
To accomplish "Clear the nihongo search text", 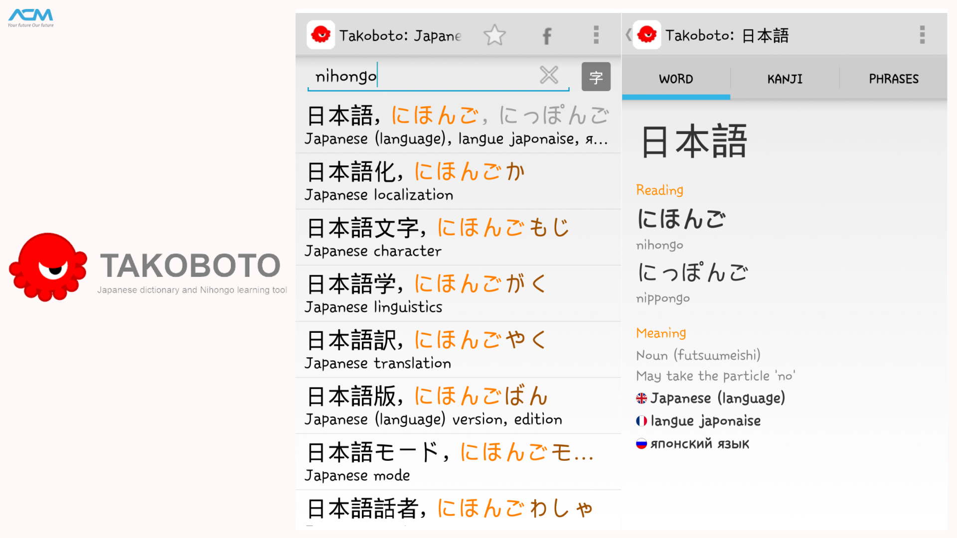I will click(549, 76).
